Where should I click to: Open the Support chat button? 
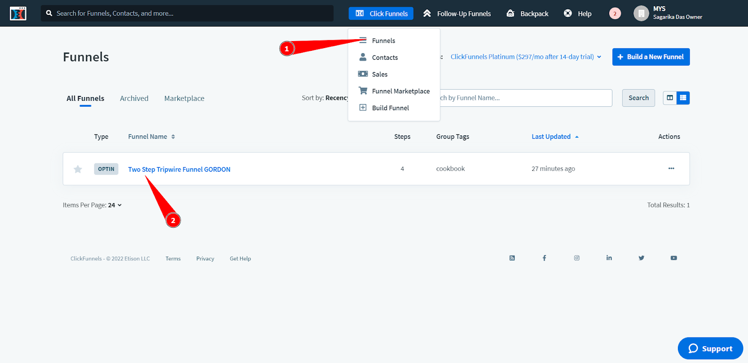point(710,349)
